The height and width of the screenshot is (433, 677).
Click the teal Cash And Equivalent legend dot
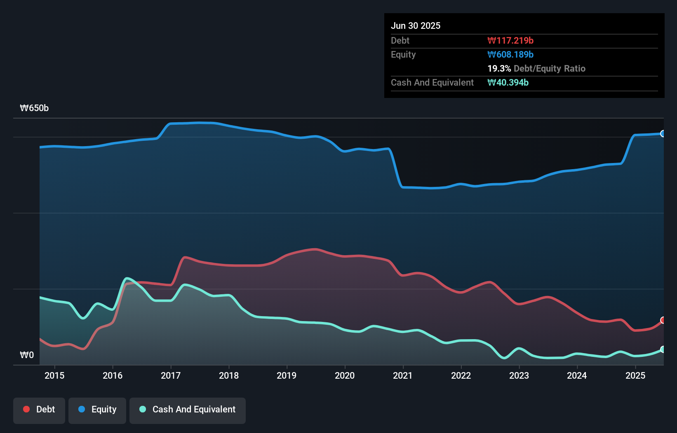(143, 409)
